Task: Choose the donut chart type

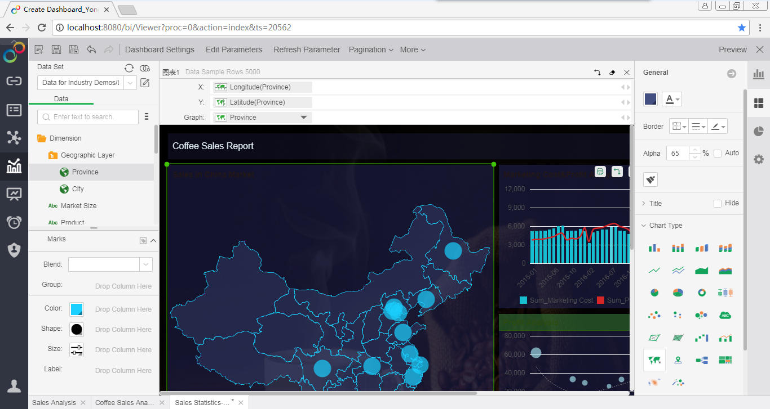Action: pyautogui.click(x=702, y=293)
